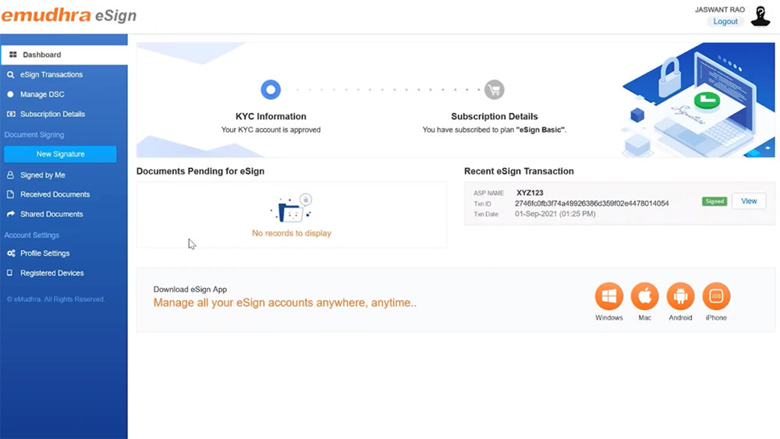Click the iPhone iOS download icon

coord(716,296)
